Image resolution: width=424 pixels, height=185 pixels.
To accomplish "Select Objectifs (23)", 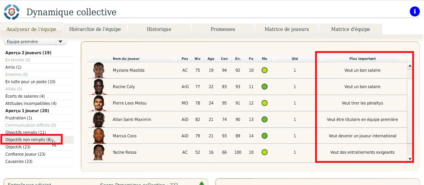I will click(18, 147).
